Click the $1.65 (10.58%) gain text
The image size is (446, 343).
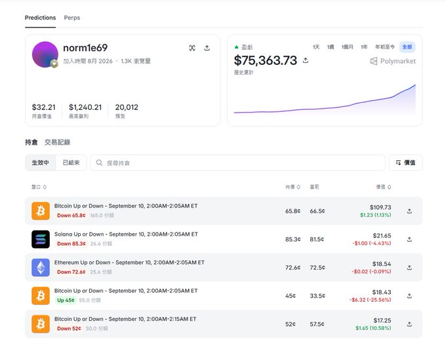(373, 328)
